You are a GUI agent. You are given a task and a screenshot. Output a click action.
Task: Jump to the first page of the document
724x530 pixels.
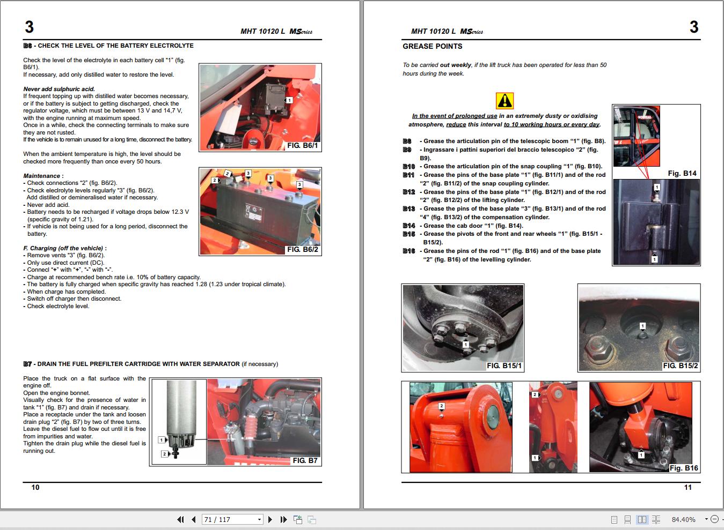[x=181, y=519]
